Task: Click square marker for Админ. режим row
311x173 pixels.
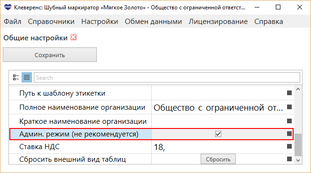Action: tap(289, 134)
